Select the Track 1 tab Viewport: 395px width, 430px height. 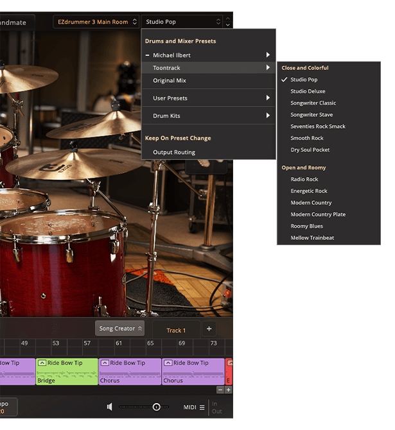(176, 331)
